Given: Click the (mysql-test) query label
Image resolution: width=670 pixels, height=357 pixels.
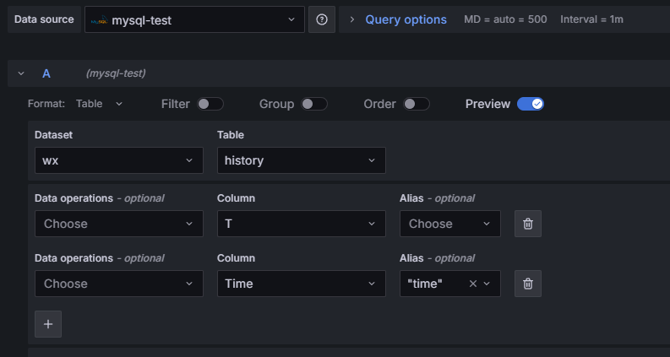Looking at the screenshot, I should point(116,73).
